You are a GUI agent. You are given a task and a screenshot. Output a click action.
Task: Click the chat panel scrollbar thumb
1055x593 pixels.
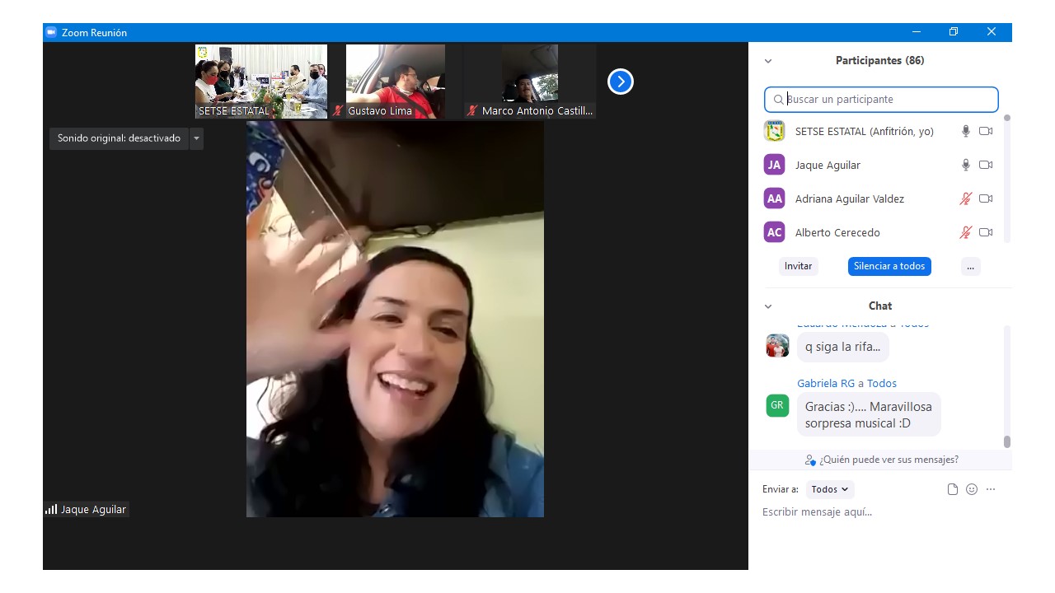pos(1006,442)
